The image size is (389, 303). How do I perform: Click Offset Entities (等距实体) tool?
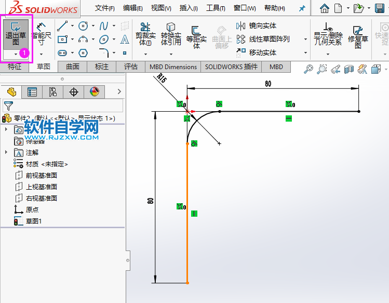(x=196, y=37)
